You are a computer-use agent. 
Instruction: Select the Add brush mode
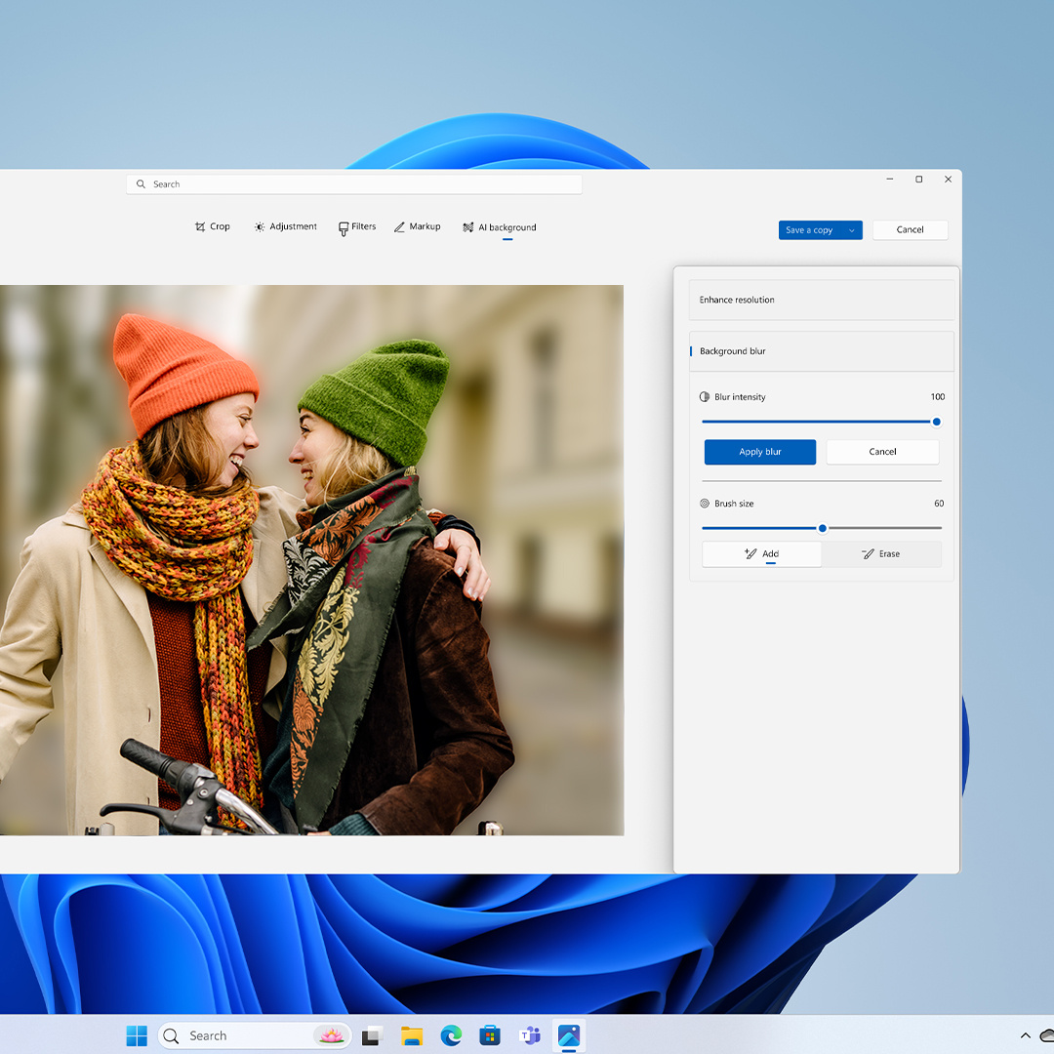click(x=761, y=554)
